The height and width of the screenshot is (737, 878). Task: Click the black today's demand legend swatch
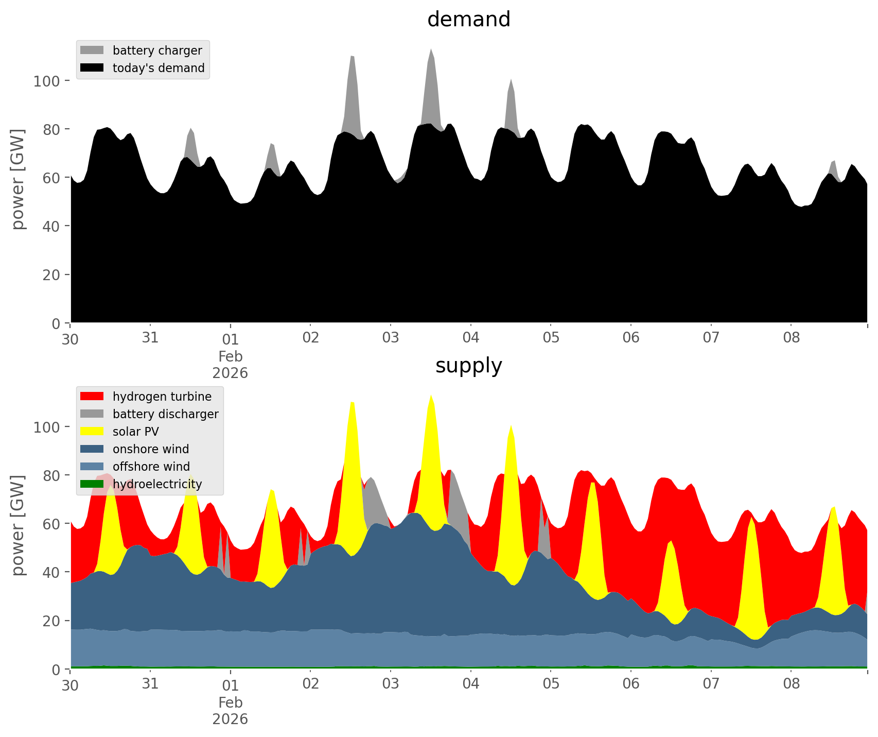click(92, 67)
